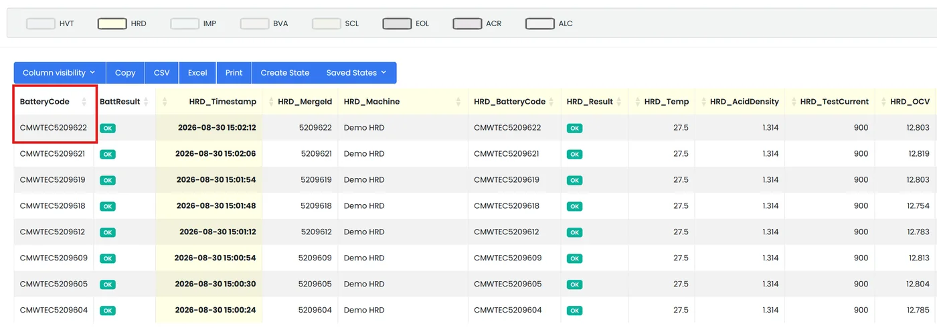Sort by HRD_OCV column sort arrows
The width and height of the screenshot is (937, 334).
pos(883,102)
